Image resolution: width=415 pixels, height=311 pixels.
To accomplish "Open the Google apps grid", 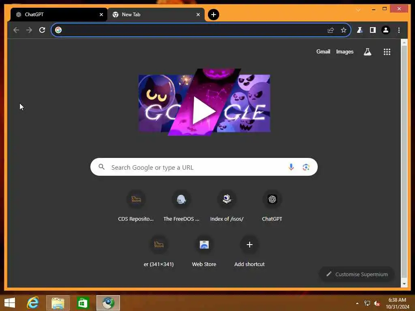I will point(387,52).
